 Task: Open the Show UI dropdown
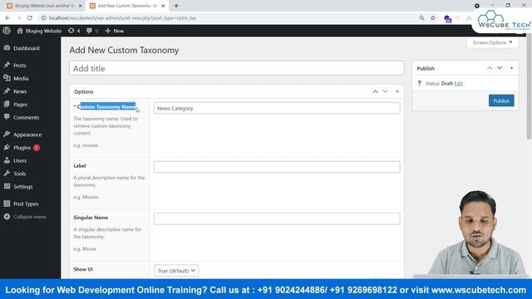(176, 271)
